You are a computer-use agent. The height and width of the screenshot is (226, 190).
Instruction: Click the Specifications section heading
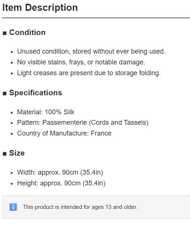(36, 93)
